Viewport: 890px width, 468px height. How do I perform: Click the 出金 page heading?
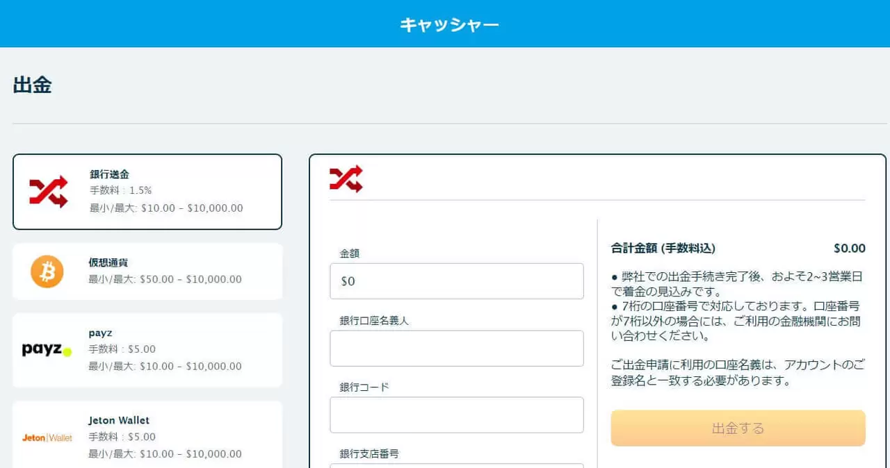click(x=32, y=85)
